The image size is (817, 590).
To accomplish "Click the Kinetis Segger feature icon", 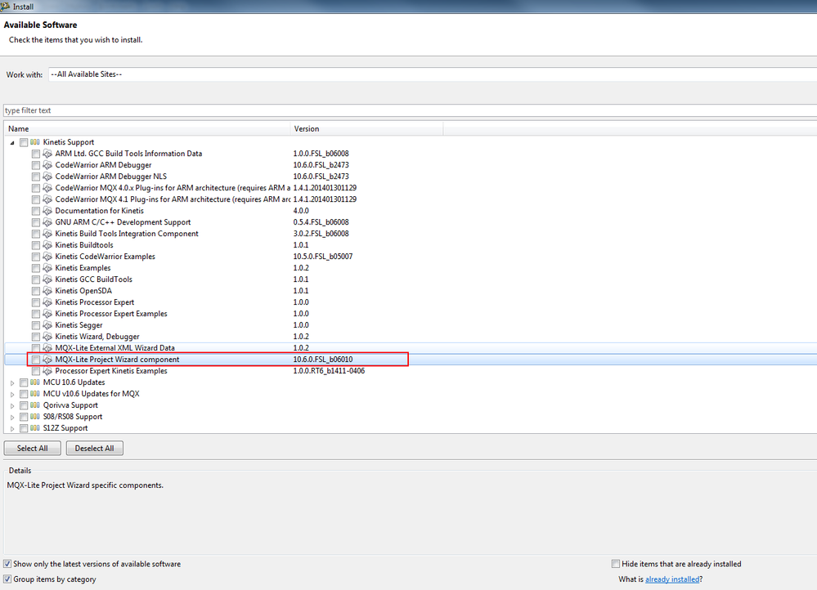I will (x=47, y=325).
